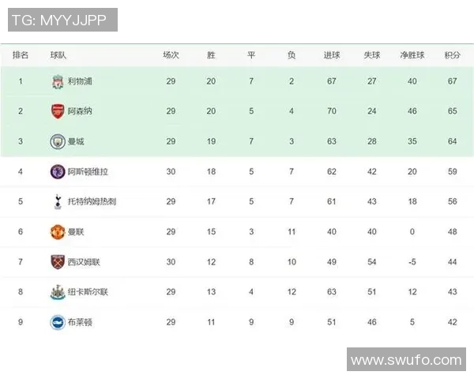Click the Manchester United crest icon
This screenshot has height=379, width=474.
pyautogui.click(x=58, y=231)
